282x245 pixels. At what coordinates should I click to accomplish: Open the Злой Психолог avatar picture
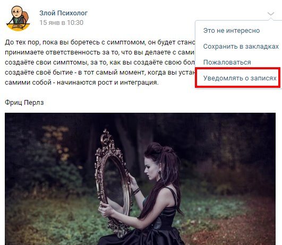coord(18,18)
